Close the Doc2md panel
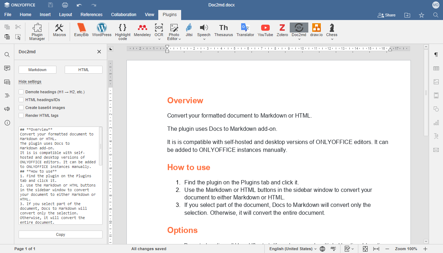This screenshot has width=443, height=253. (99, 52)
